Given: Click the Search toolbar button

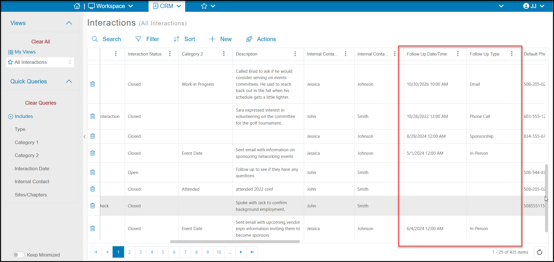Looking at the screenshot, I should pyautogui.click(x=106, y=39).
